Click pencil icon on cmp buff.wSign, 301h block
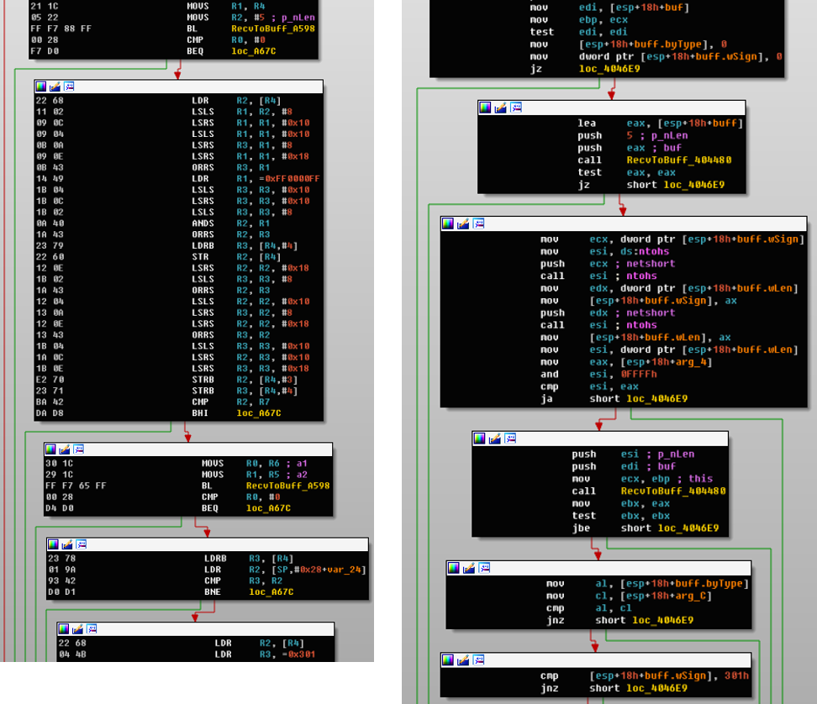This screenshot has width=817, height=704. [464, 659]
